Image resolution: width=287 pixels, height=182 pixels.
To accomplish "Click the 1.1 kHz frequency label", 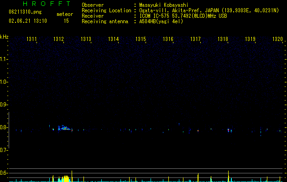I will 4,59.
